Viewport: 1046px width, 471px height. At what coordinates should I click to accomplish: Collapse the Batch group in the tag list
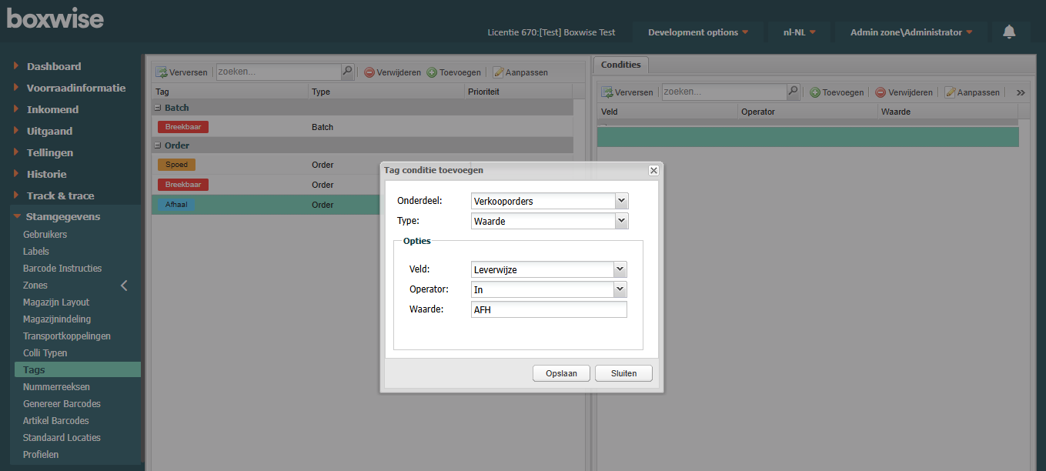[158, 108]
